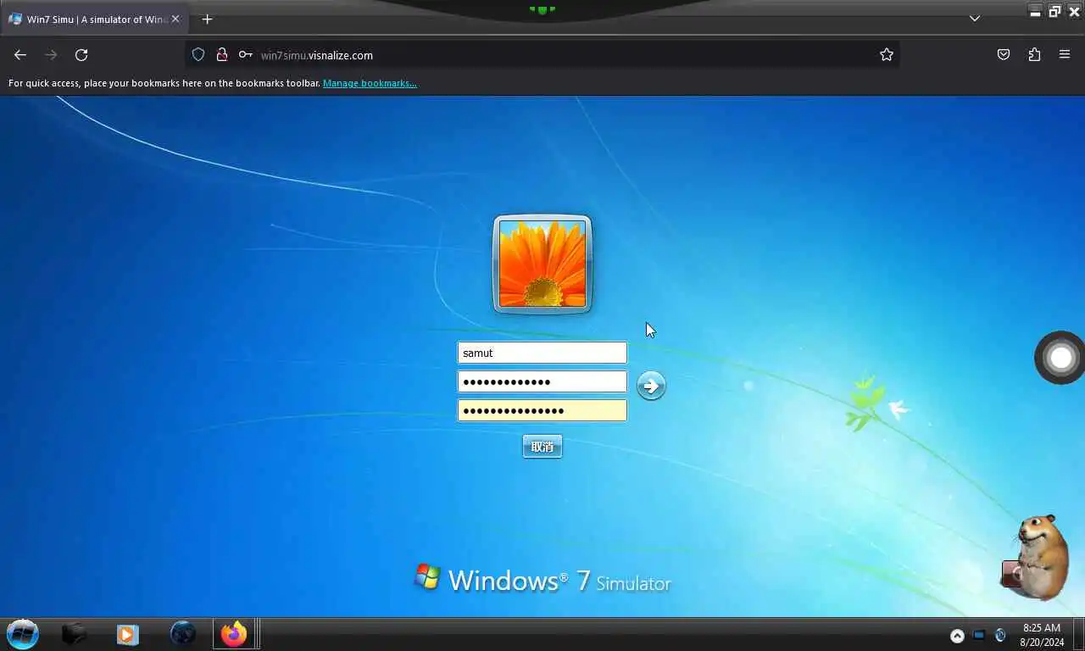The image size is (1085, 651).
Task: Restore down the browser window
Action: click(x=1054, y=11)
